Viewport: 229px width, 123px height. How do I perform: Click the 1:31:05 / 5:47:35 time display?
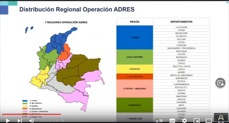52,121
